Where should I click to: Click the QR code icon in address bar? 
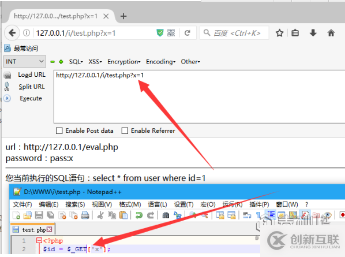tap(171, 33)
